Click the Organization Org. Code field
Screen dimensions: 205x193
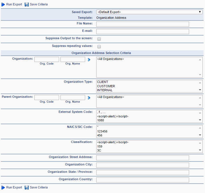[x=47, y=59]
